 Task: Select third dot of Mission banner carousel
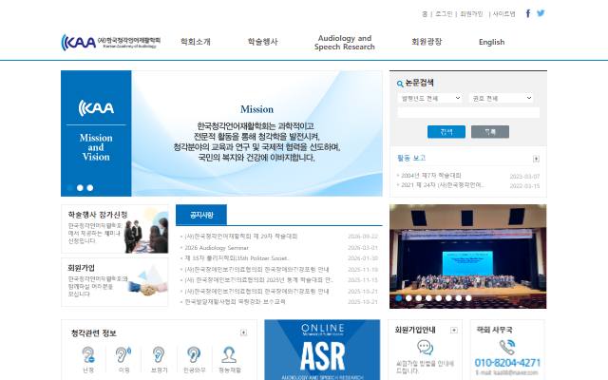point(90,188)
